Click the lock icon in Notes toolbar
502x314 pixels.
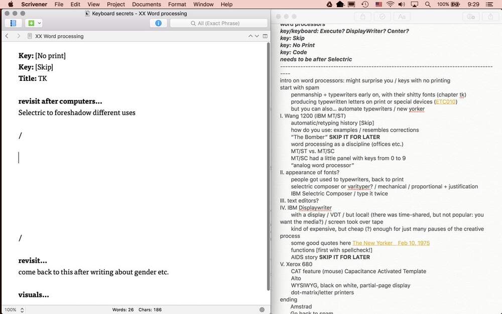tap(363, 17)
